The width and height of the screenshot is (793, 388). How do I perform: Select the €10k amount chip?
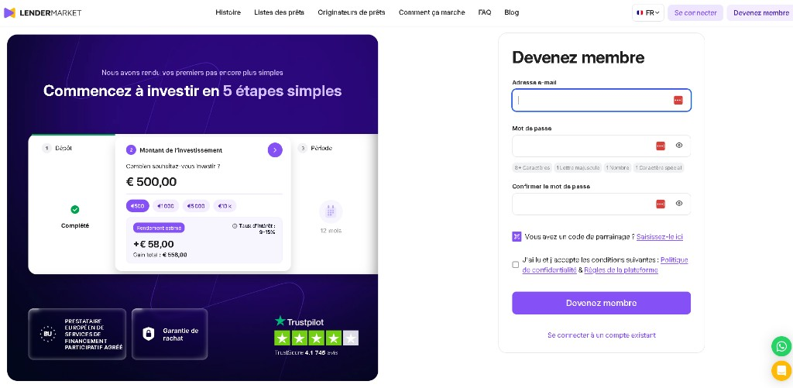coord(225,206)
